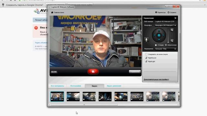Reset camera position with center pad button
The height and width of the screenshot is (116, 207).
[159, 35]
